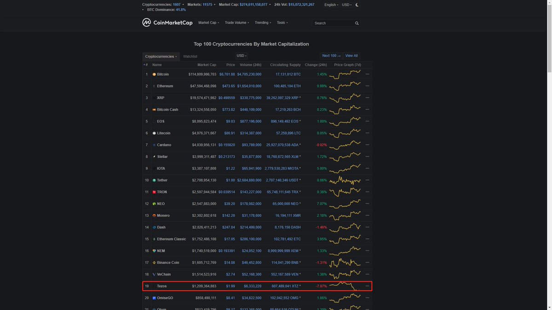
Task: Sort by Circulating Supply column header
Action: pos(285,65)
